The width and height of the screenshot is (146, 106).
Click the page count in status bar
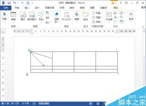coord(10,103)
